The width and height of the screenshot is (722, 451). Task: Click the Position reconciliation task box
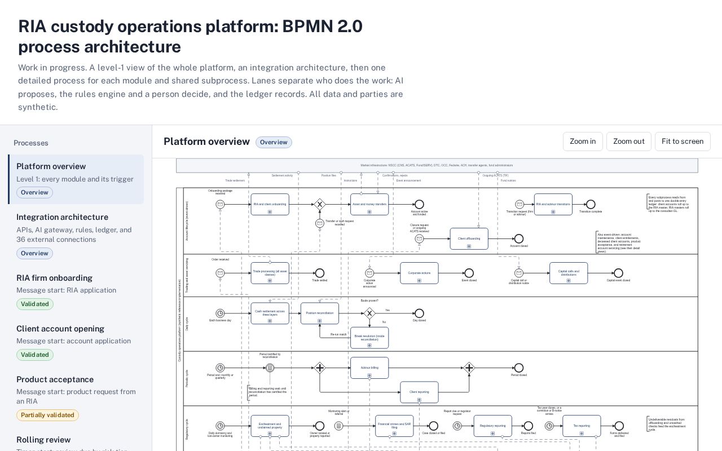click(320, 313)
